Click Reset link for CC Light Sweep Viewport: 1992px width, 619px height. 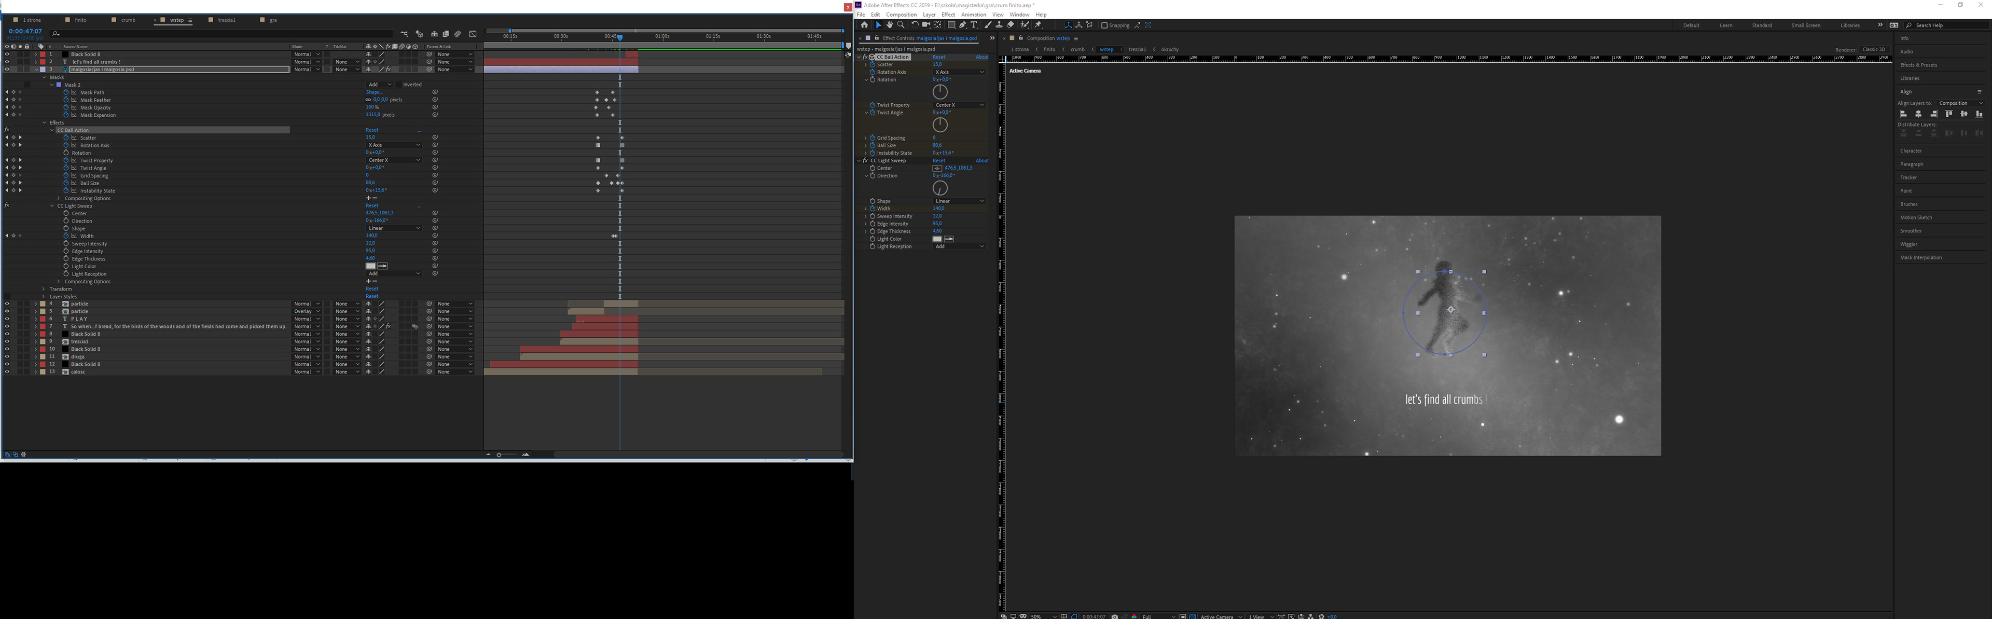[x=938, y=160]
